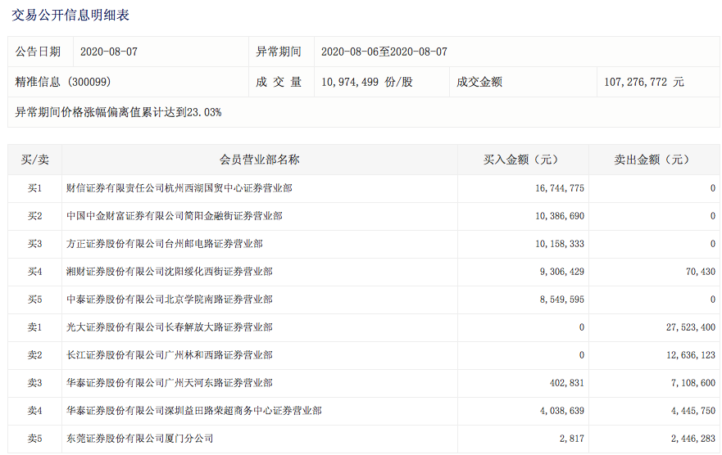722x455 pixels.
Task: Select sell amount 70,430
Action: [x=701, y=272]
